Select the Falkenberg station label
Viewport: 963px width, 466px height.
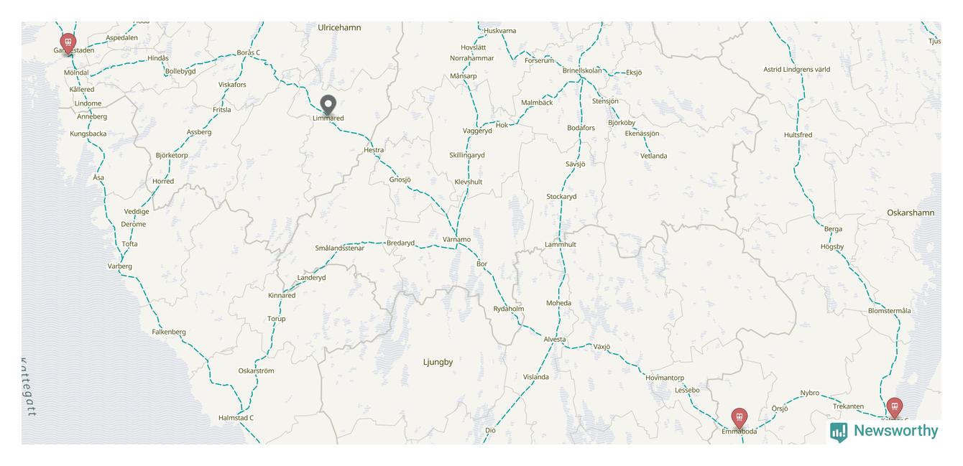coord(169,332)
